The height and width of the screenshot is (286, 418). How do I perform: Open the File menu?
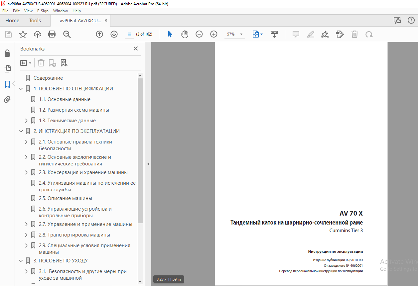click(5, 11)
